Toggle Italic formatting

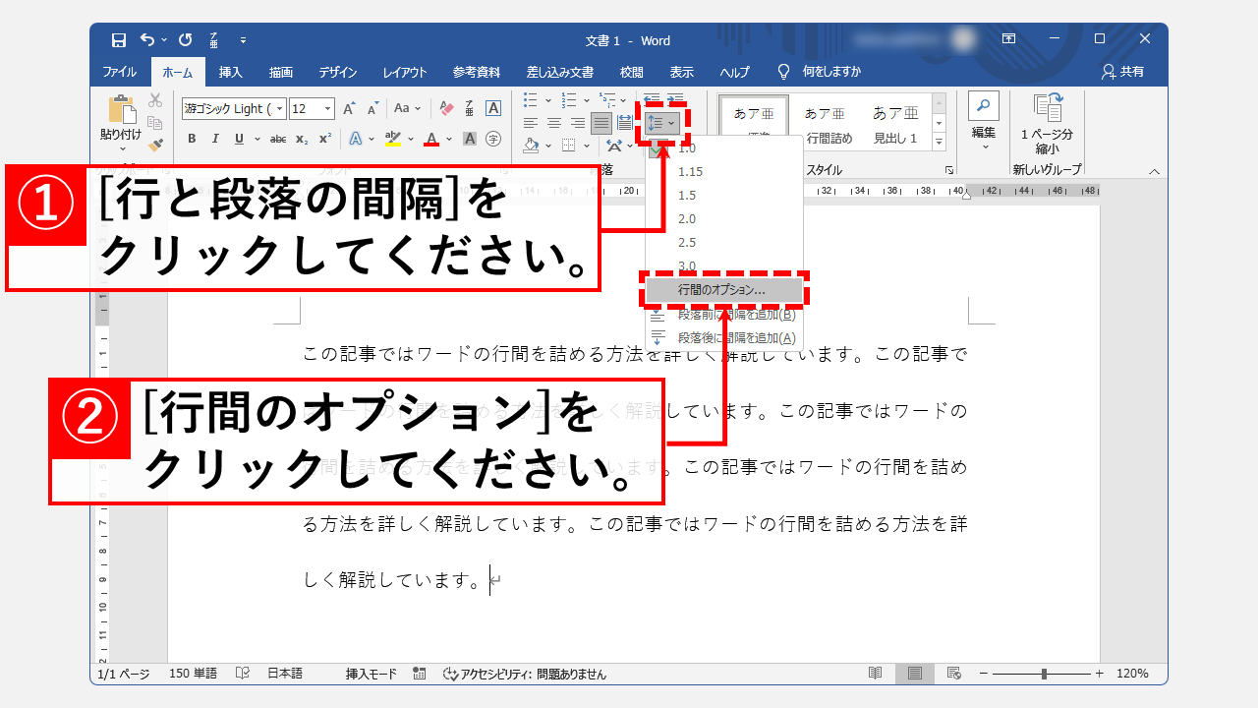point(215,139)
